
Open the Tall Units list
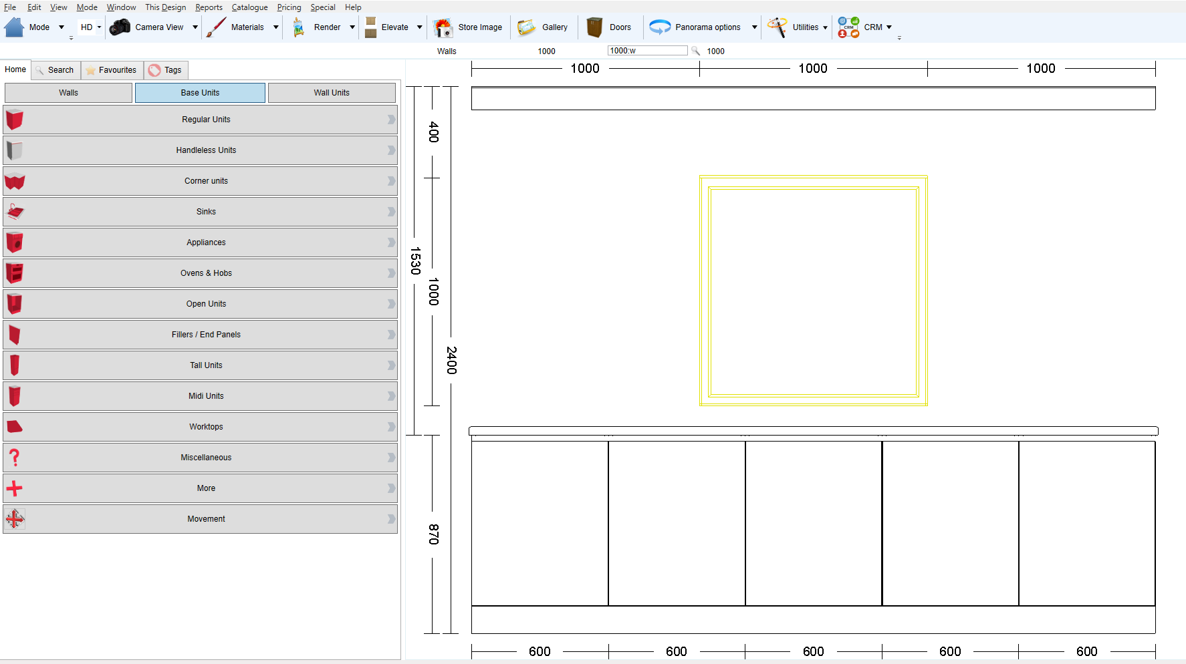(200, 365)
